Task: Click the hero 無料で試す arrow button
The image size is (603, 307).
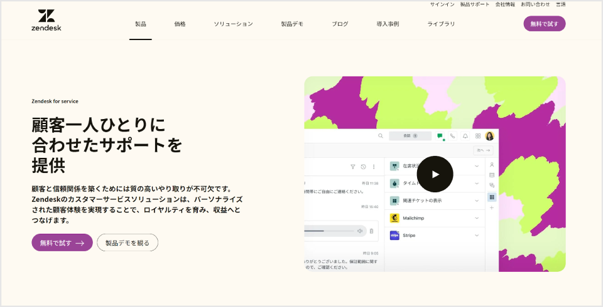Action: coord(62,242)
